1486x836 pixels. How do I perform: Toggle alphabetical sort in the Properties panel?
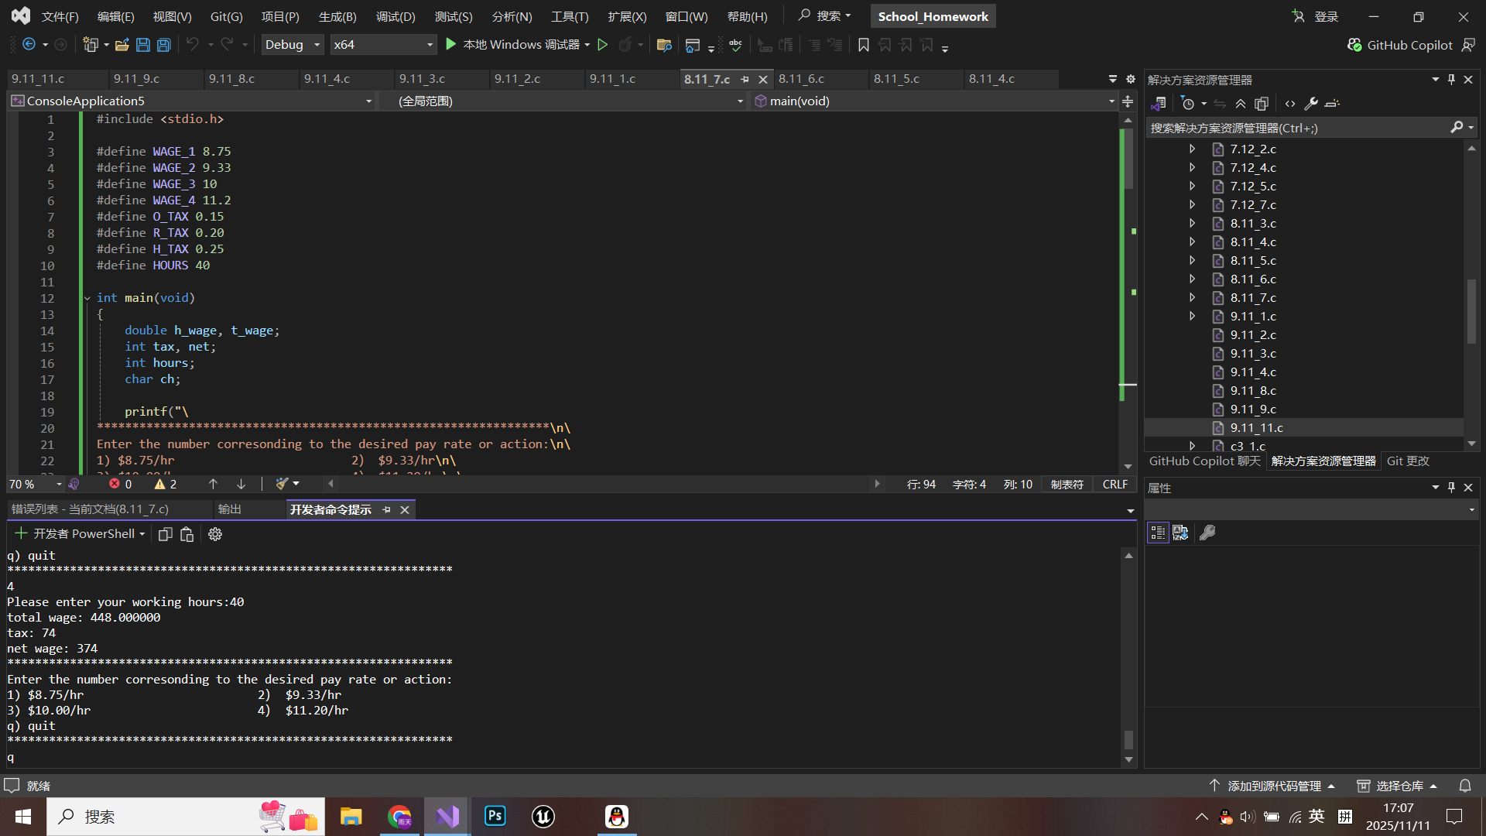point(1180,533)
